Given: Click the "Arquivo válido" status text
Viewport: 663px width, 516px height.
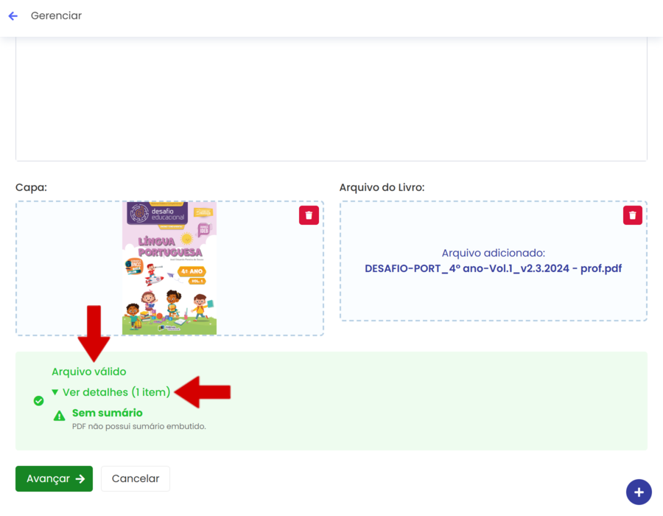Looking at the screenshot, I should [88, 372].
